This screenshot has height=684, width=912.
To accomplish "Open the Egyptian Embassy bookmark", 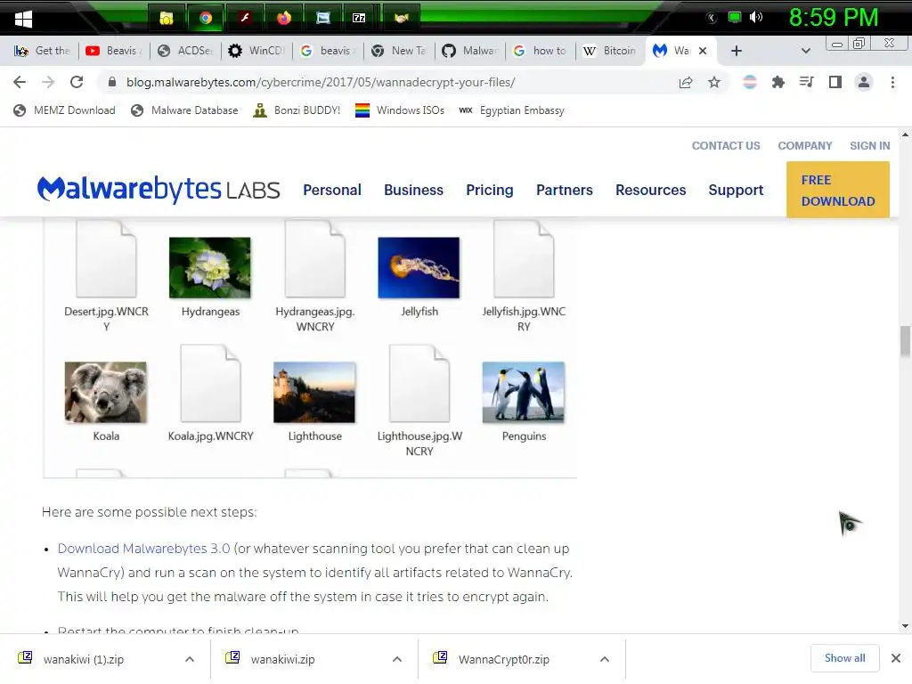I will coord(512,110).
